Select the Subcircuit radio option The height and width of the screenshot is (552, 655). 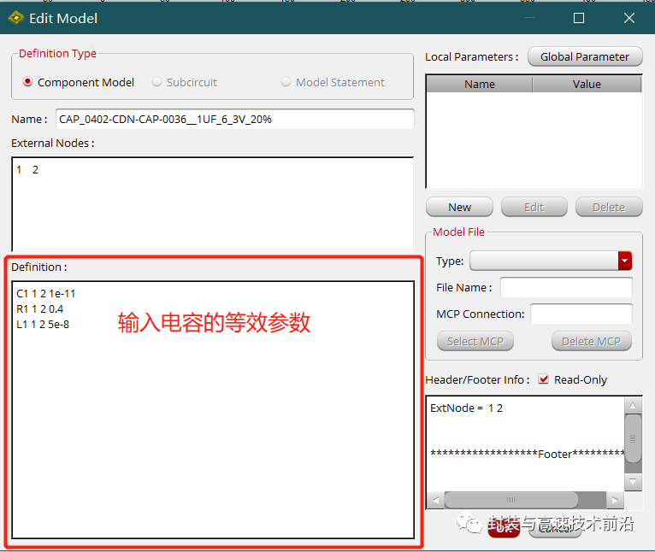tap(156, 82)
